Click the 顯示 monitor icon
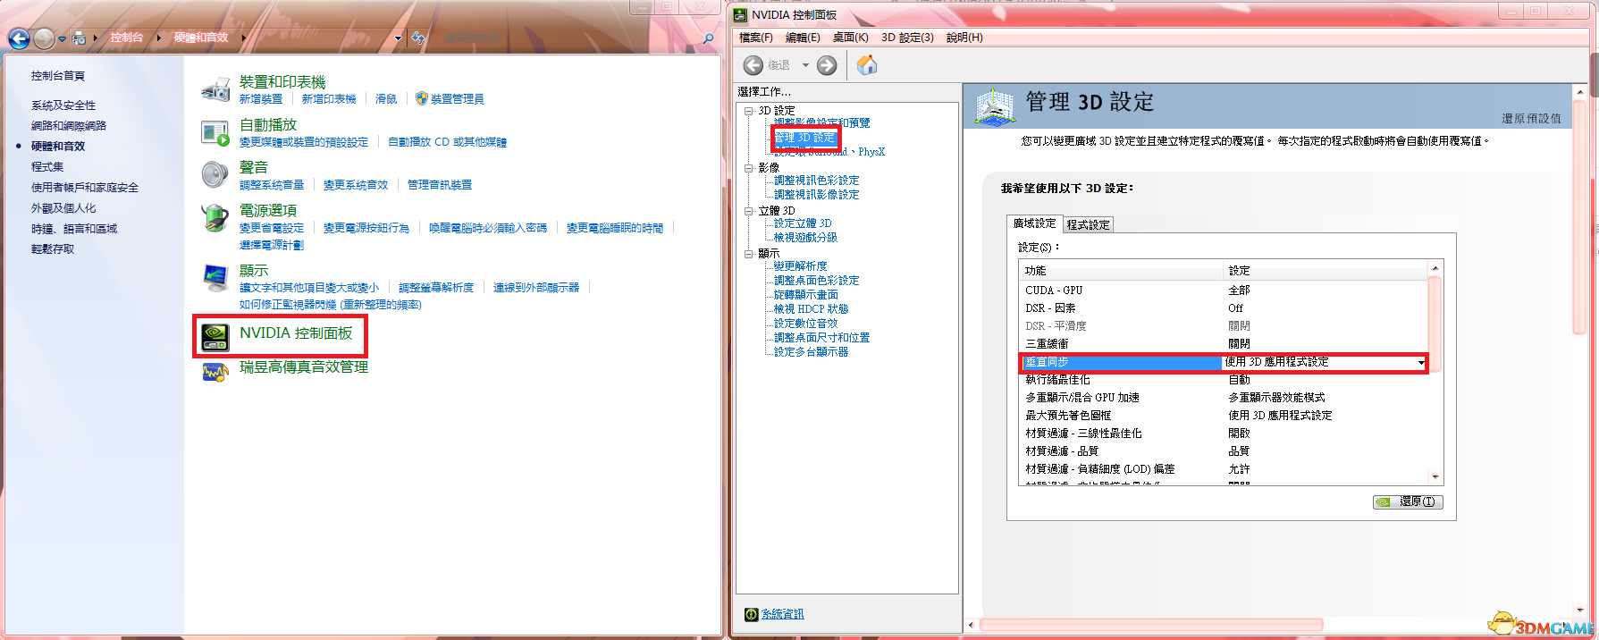Viewport: 1599px width, 640px height. coord(215,278)
